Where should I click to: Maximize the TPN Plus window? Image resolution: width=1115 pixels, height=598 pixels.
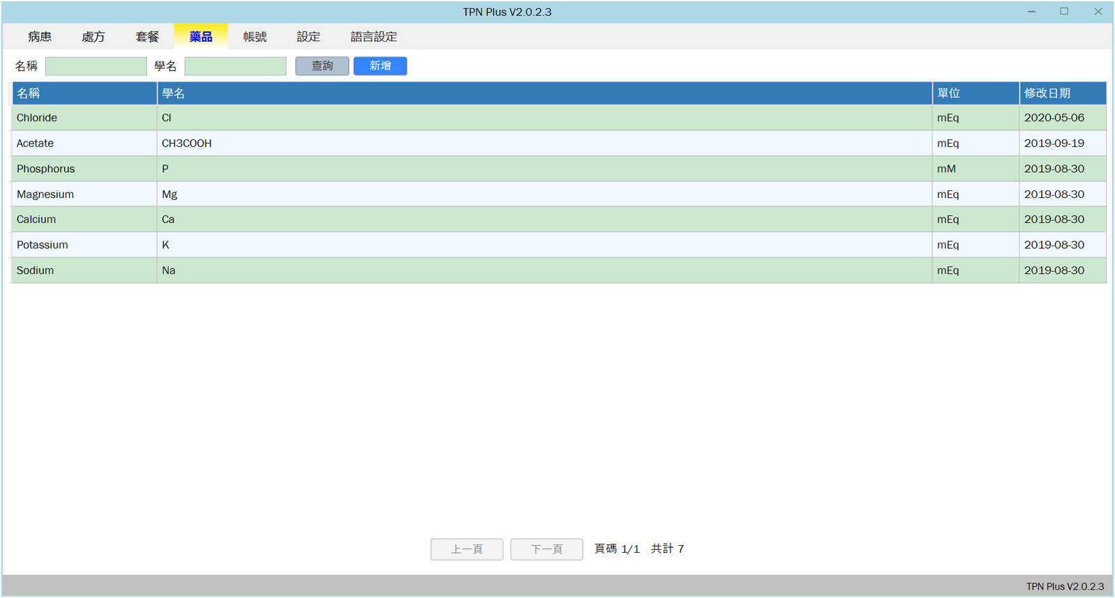point(1064,12)
